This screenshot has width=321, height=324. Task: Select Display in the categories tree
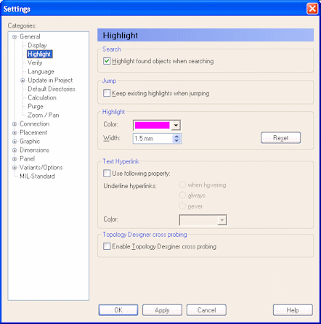37,45
